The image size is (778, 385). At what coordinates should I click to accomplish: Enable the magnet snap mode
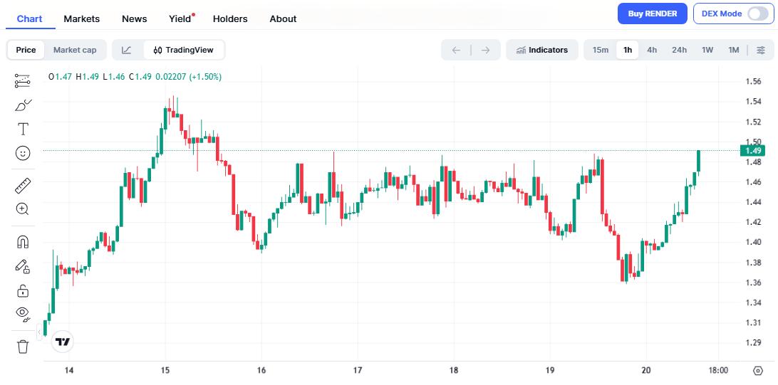tap(22, 242)
